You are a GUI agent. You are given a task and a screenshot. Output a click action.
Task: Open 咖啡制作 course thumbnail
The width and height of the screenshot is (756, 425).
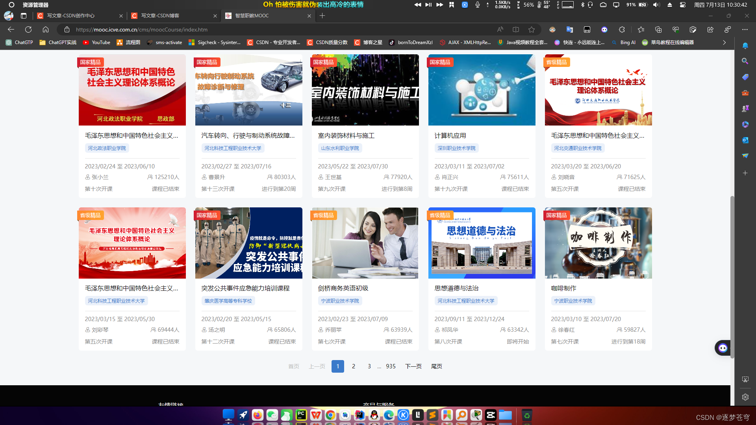pos(598,243)
